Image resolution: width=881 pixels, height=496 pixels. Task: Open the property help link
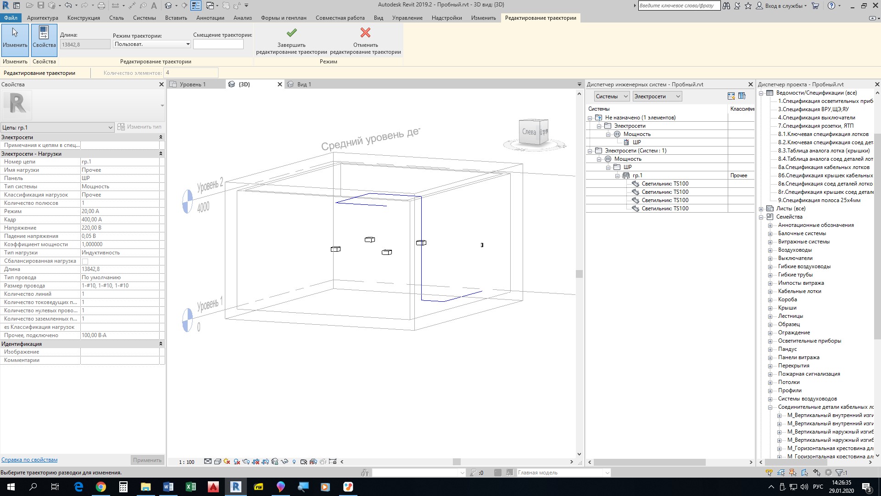point(29,460)
